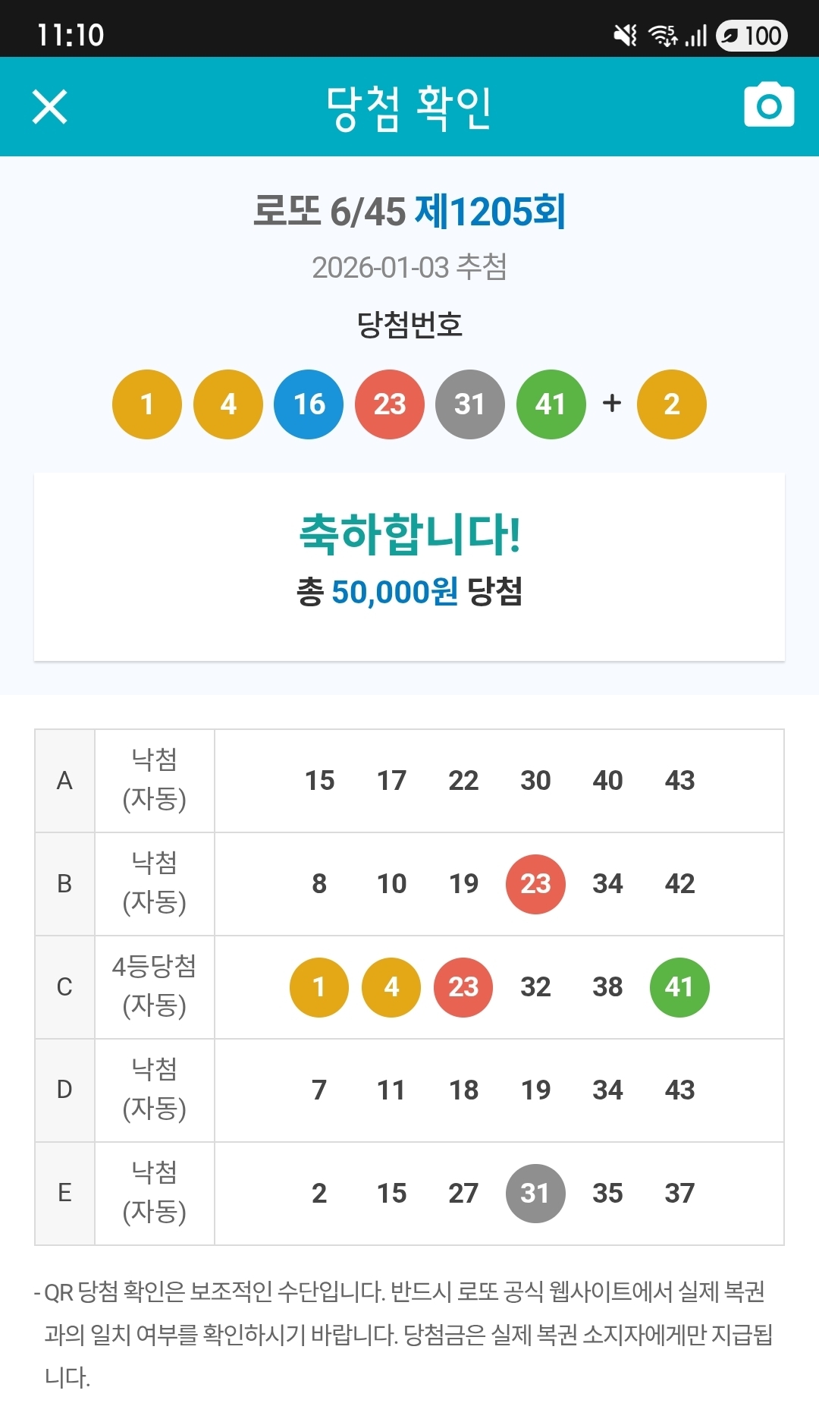819x1422 pixels.
Task: Tap the X close icon in header
Action: pyautogui.click(x=50, y=106)
